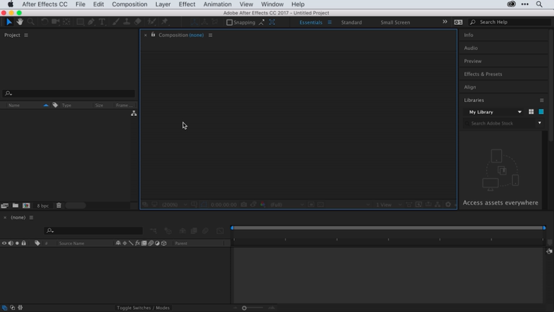
Task: Open the Composition panel menu
Action: [x=210, y=35]
